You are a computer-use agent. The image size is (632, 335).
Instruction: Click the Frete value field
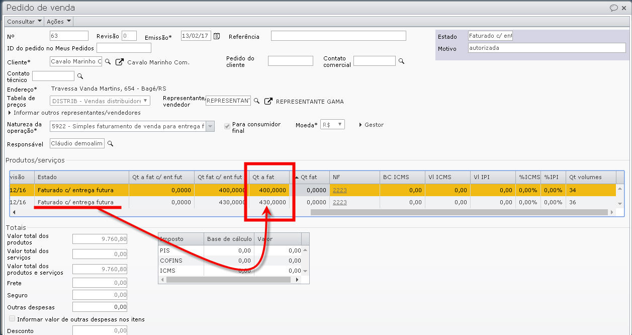click(100, 283)
